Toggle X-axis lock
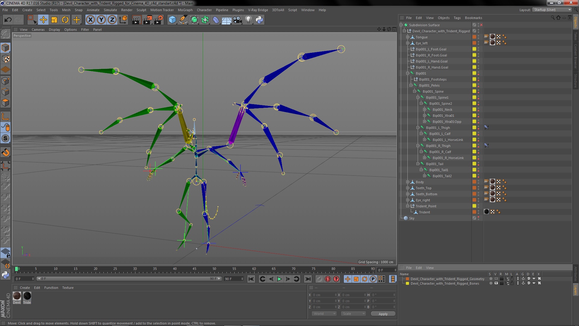Image resolution: width=579 pixels, height=326 pixels. 90,20
